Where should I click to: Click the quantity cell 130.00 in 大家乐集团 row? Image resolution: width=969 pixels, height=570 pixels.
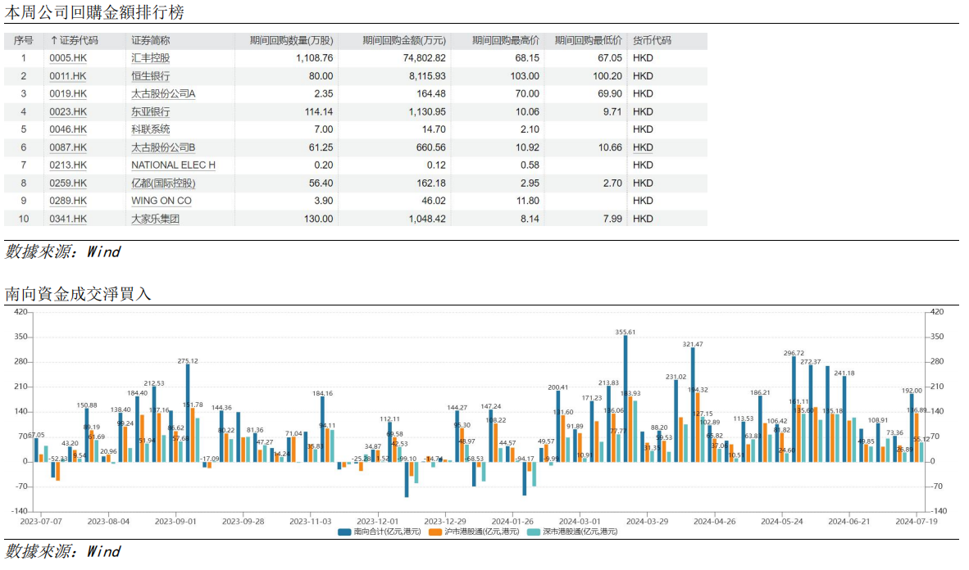(x=318, y=219)
